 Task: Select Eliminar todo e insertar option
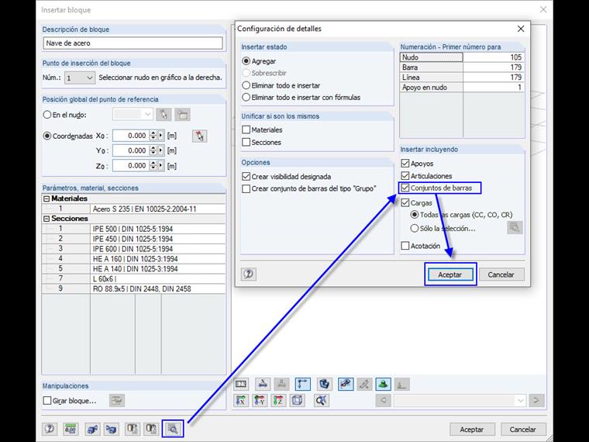[246, 85]
